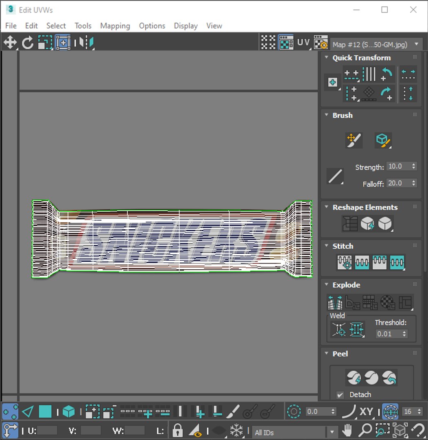428x440 pixels.
Task: Select the Move tool in top toolbar
Action: (10, 43)
